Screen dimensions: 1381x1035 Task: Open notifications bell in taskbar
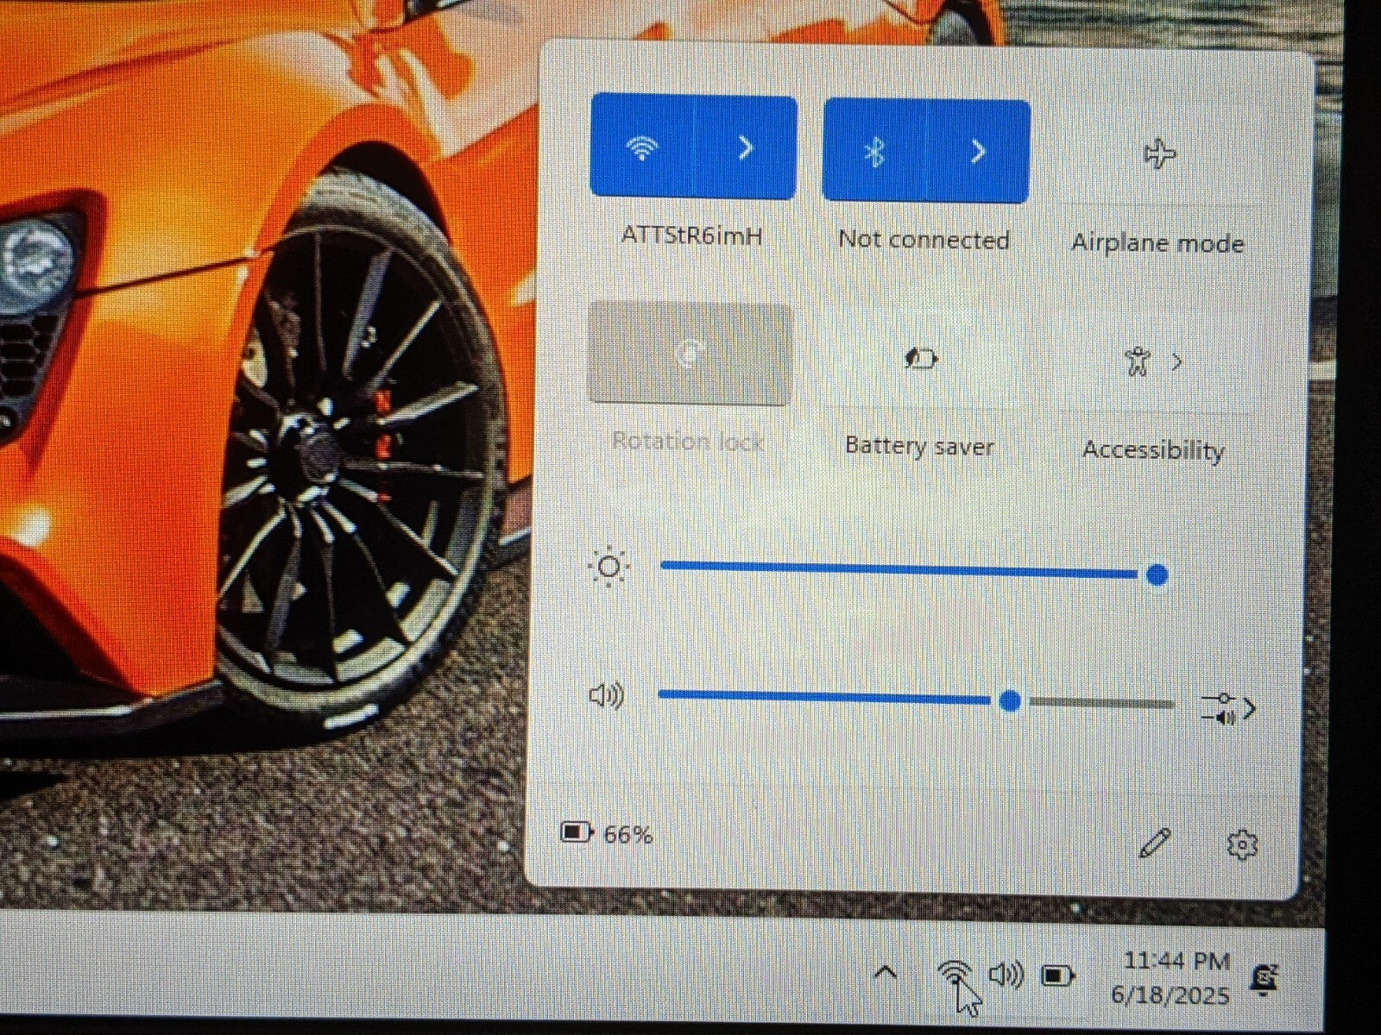click(1264, 979)
